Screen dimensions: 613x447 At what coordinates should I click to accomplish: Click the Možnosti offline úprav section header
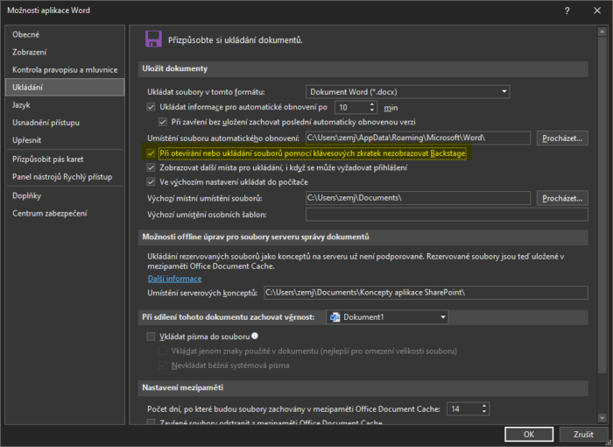pyautogui.click(x=363, y=238)
